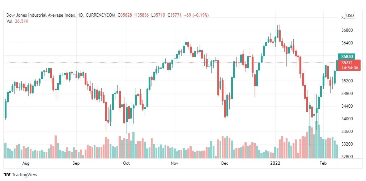Click the Dow Jones Industrial Average Index title
This screenshot has height=181, width=366.
pos(41,15)
